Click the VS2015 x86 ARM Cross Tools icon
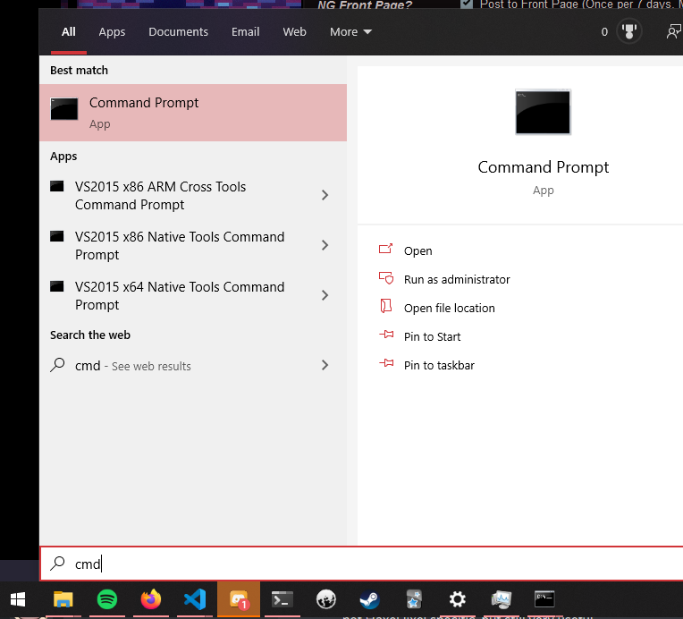The width and height of the screenshot is (683, 619). point(56,187)
